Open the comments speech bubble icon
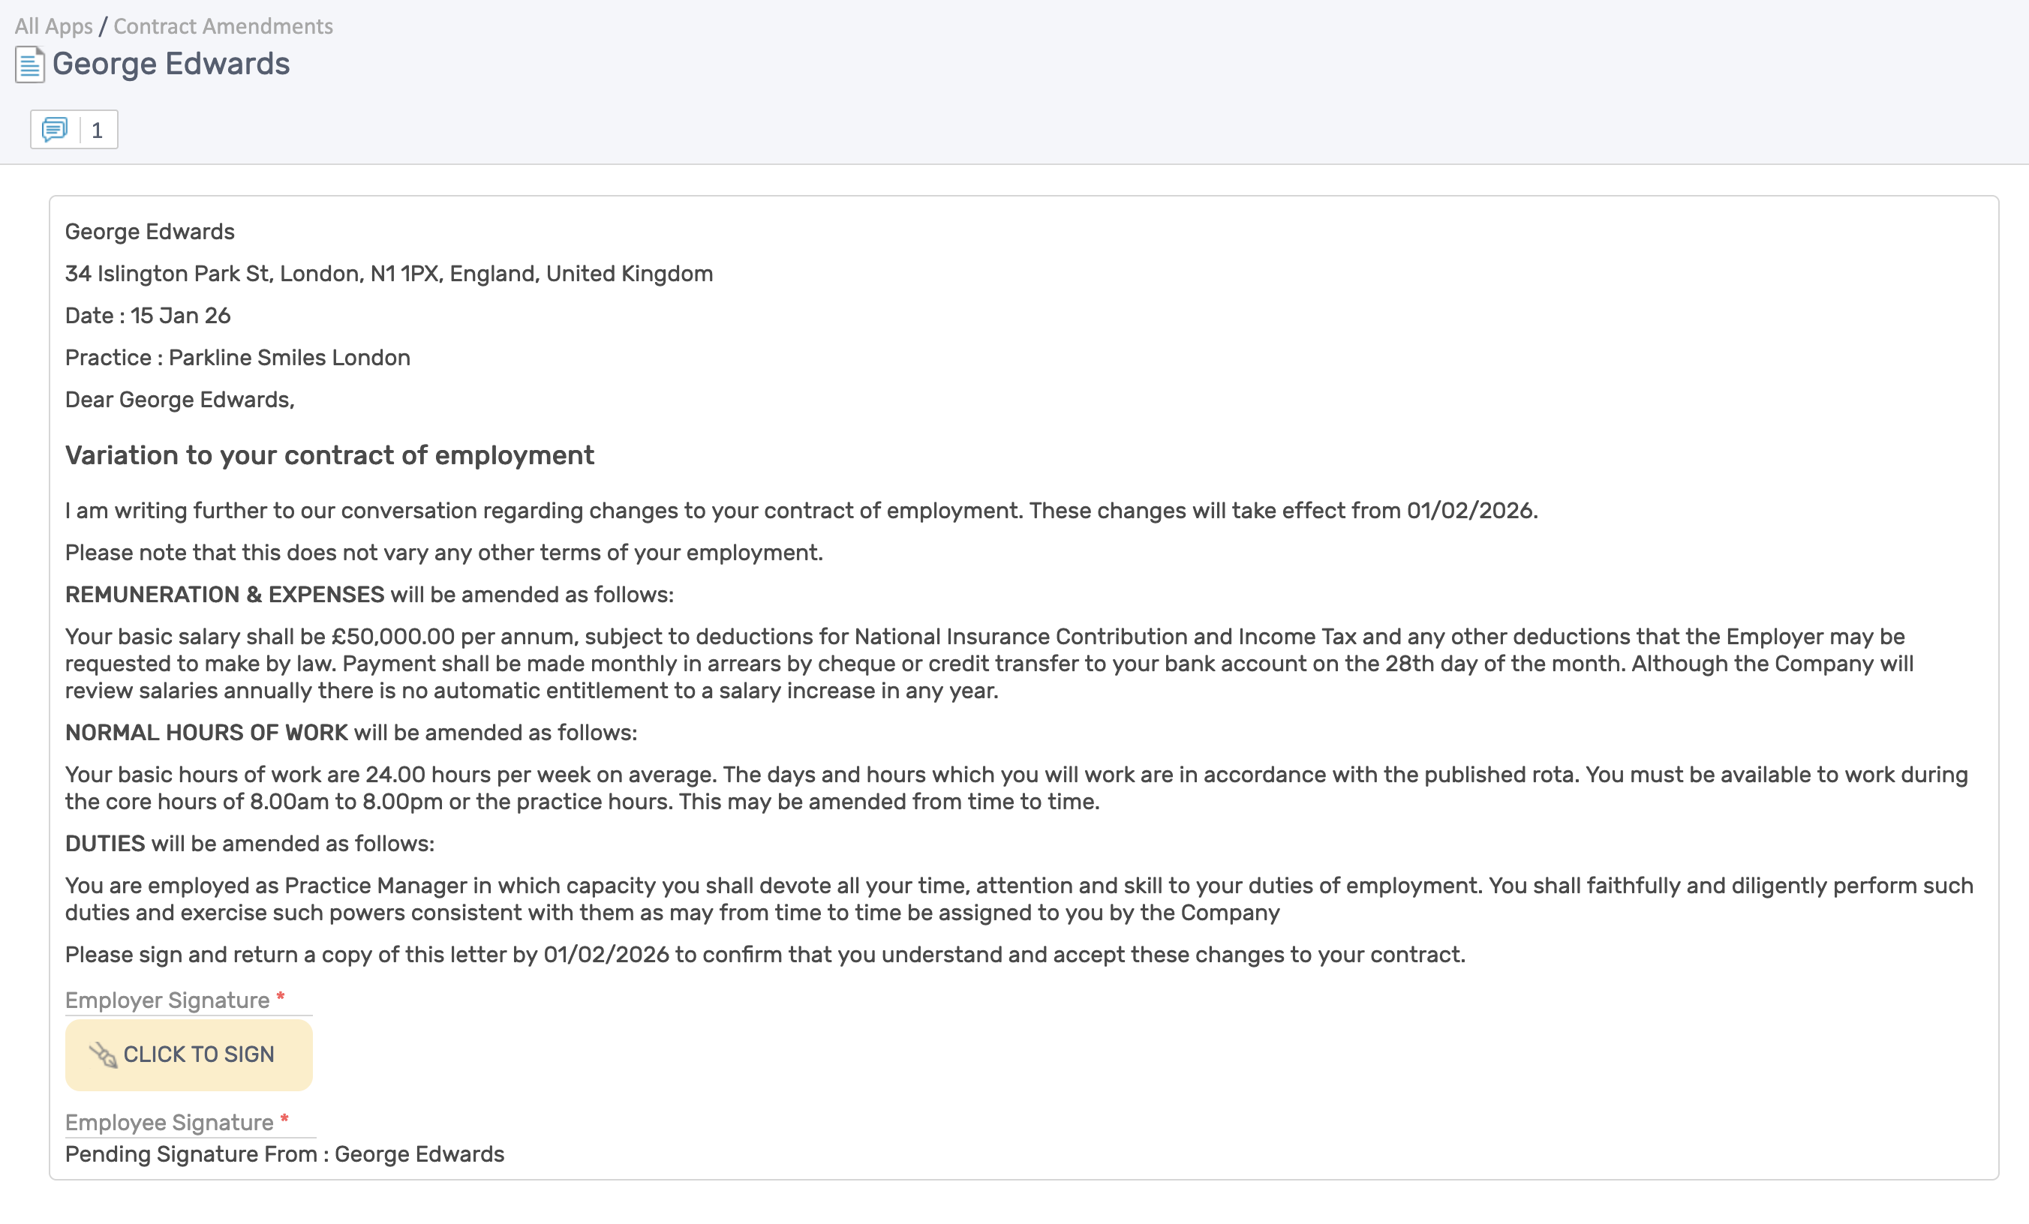The image size is (2029, 1224). click(x=54, y=129)
